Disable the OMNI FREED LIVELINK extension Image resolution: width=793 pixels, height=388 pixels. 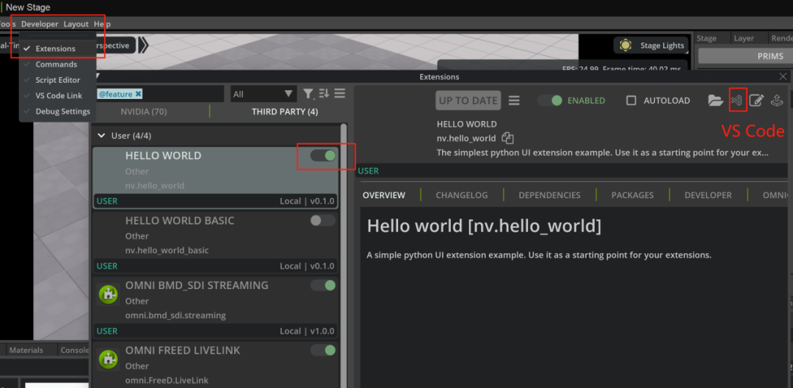pos(323,350)
